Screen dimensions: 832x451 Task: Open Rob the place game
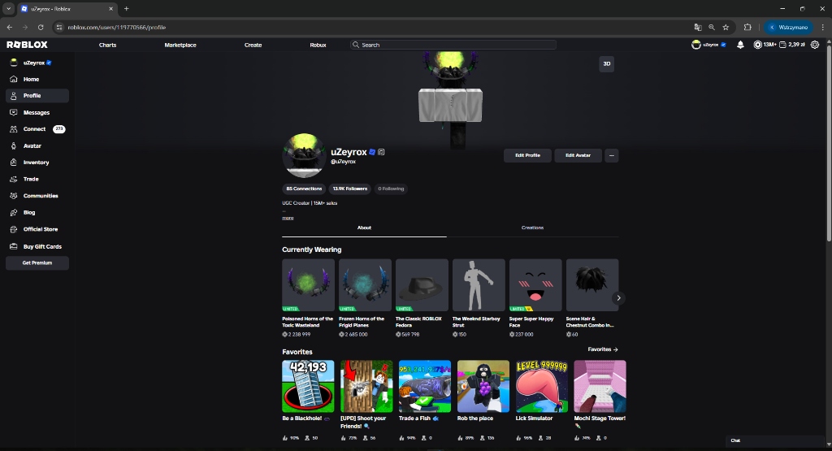click(x=483, y=401)
